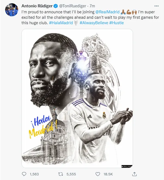
Task: Like the tweet with the heart icon
Action: coord(98,174)
